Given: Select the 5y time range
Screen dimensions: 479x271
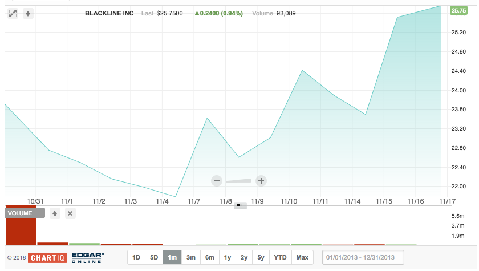Looking at the screenshot, I should click(261, 257).
